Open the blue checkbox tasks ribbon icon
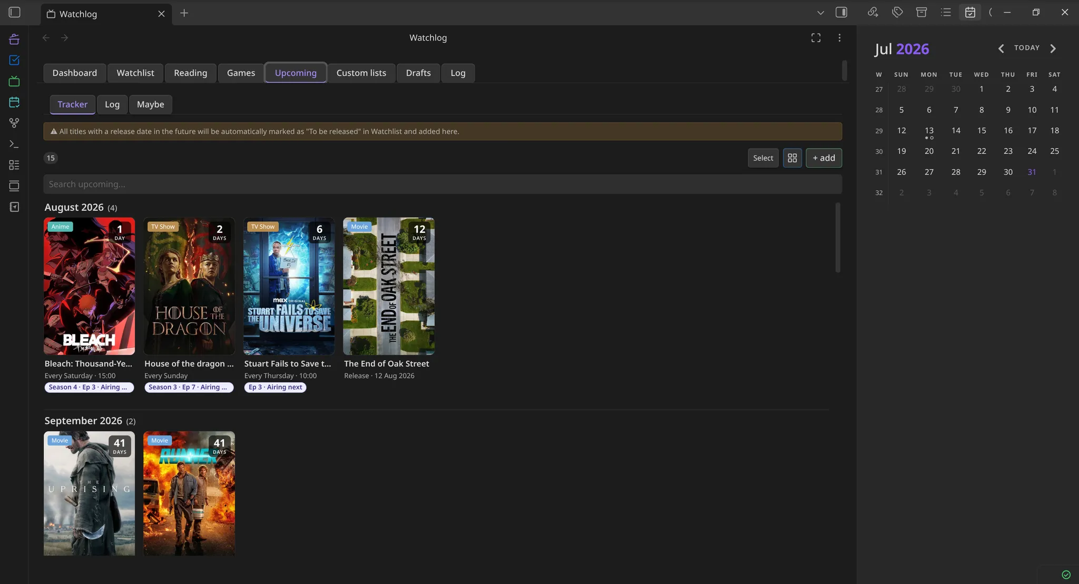1079x584 pixels. point(14,60)
